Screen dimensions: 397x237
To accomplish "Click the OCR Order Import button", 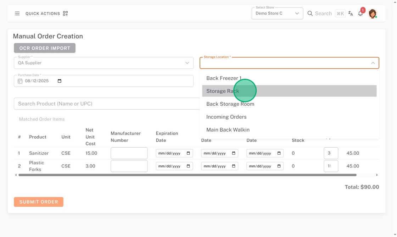I will click(45, 48).
